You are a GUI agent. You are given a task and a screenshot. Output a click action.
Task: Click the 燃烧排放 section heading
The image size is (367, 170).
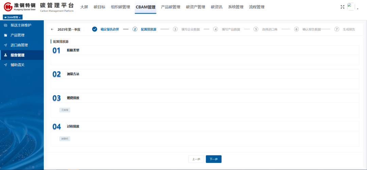coord(73,98)
